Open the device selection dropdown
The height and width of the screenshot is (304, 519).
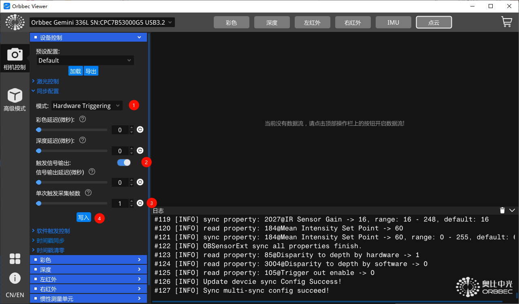click(102, 23)
